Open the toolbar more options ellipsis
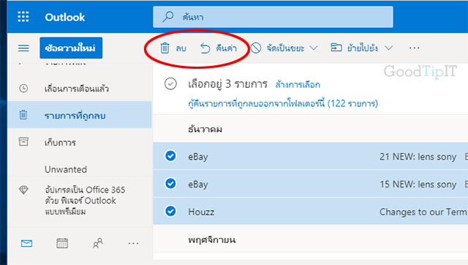This screenshot has width=468, height=265. (x=415, y=48)
